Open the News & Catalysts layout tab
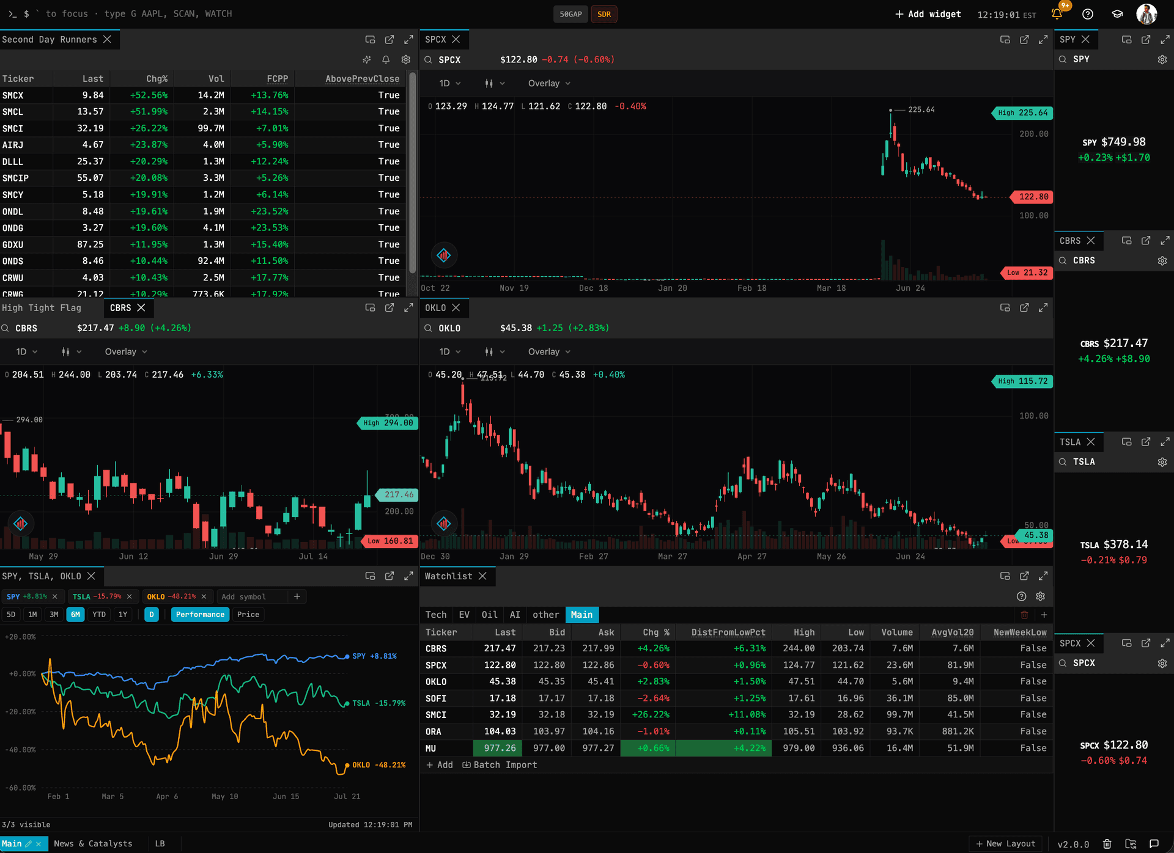1174x853 pixels. tap(93, 844)
